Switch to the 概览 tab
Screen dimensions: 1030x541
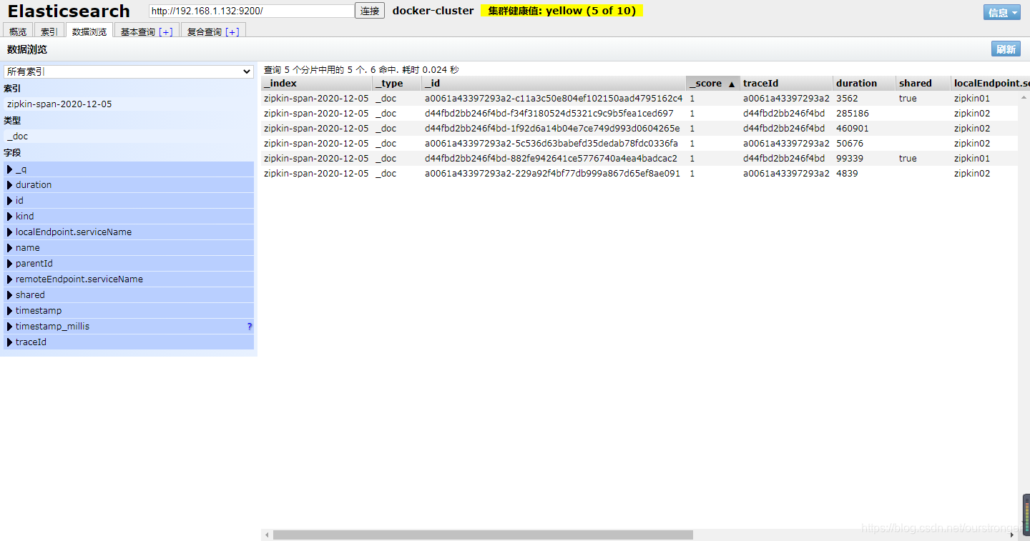[x=18, y=31]
